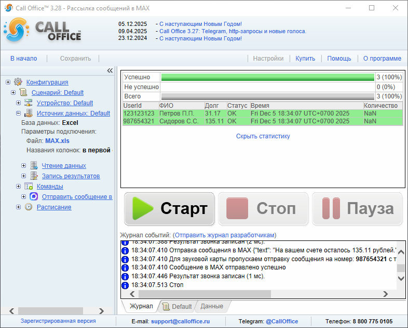Image resolution: width=408 pixels, height=328 pixels.
Task: Expand the Команды tree node
Action: pyautogui.click(x=19, y=187)
